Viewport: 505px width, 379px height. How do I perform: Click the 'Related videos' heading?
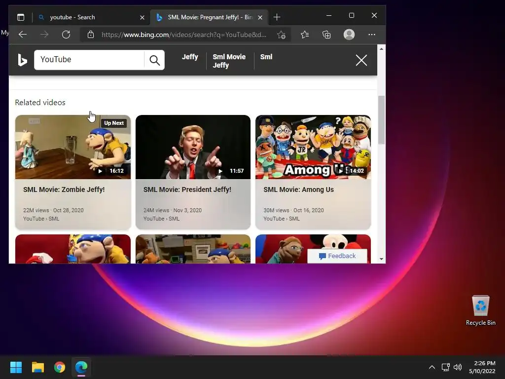(x=40, y=103)
